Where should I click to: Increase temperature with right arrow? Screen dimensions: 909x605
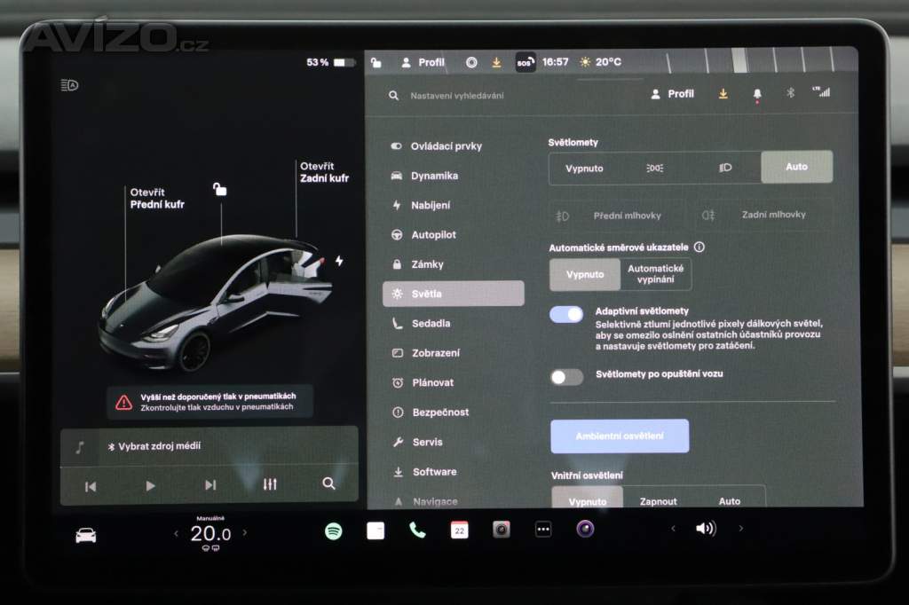[x=245, y=533]
